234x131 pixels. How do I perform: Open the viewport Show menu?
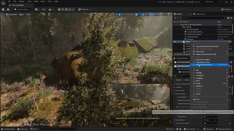[29, 15]
